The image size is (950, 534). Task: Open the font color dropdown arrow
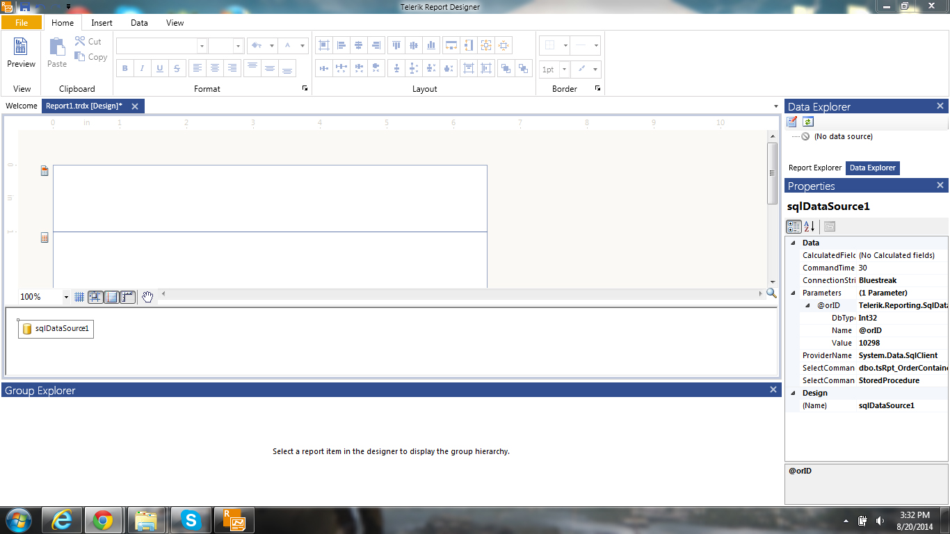pos(303,46)
